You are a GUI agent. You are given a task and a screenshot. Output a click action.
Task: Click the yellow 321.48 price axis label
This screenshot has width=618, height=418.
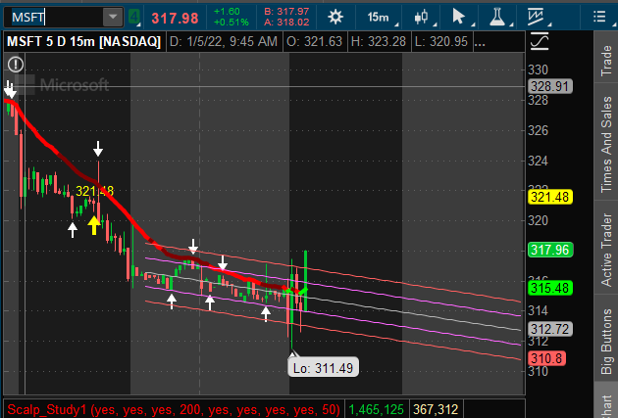[x=549, y=197]
